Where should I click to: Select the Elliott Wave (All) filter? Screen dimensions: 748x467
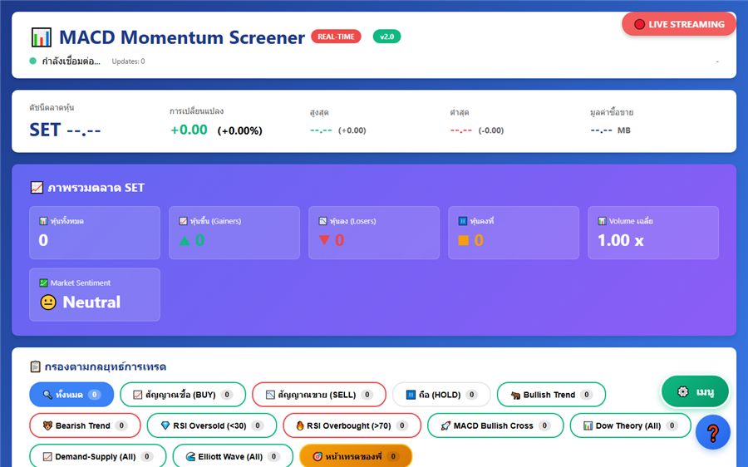[x=233, y=456]
